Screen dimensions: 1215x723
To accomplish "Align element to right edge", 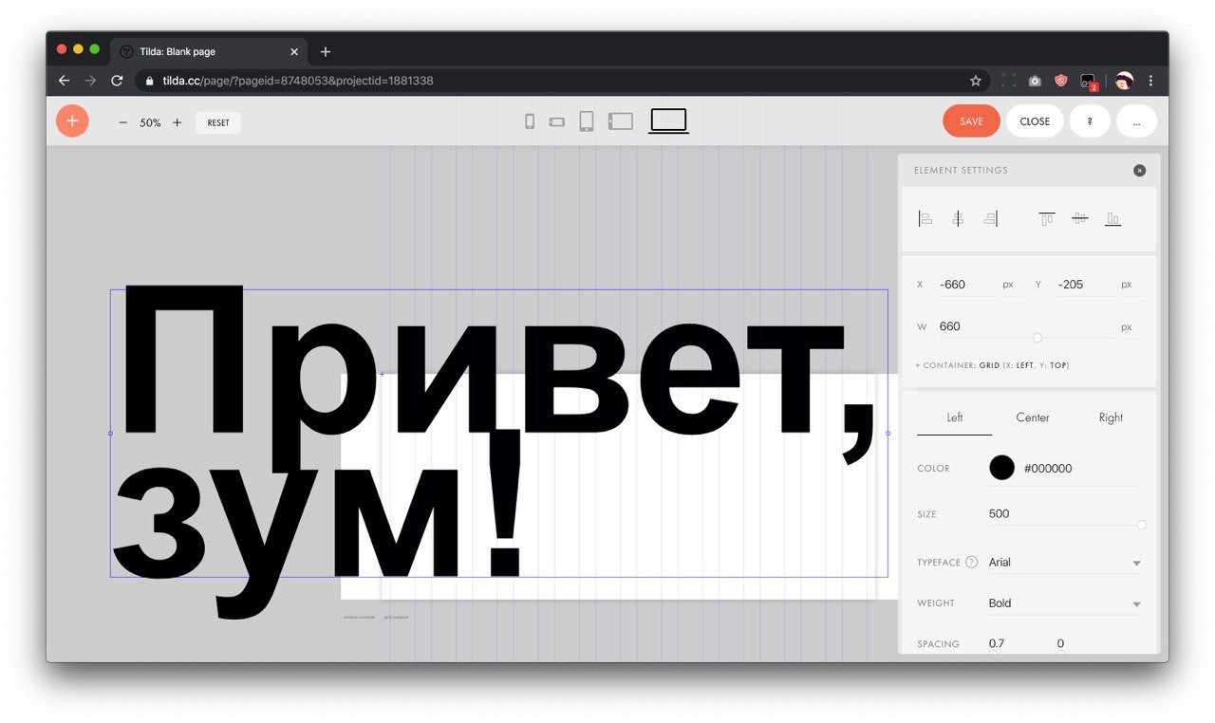I will 990,219.
